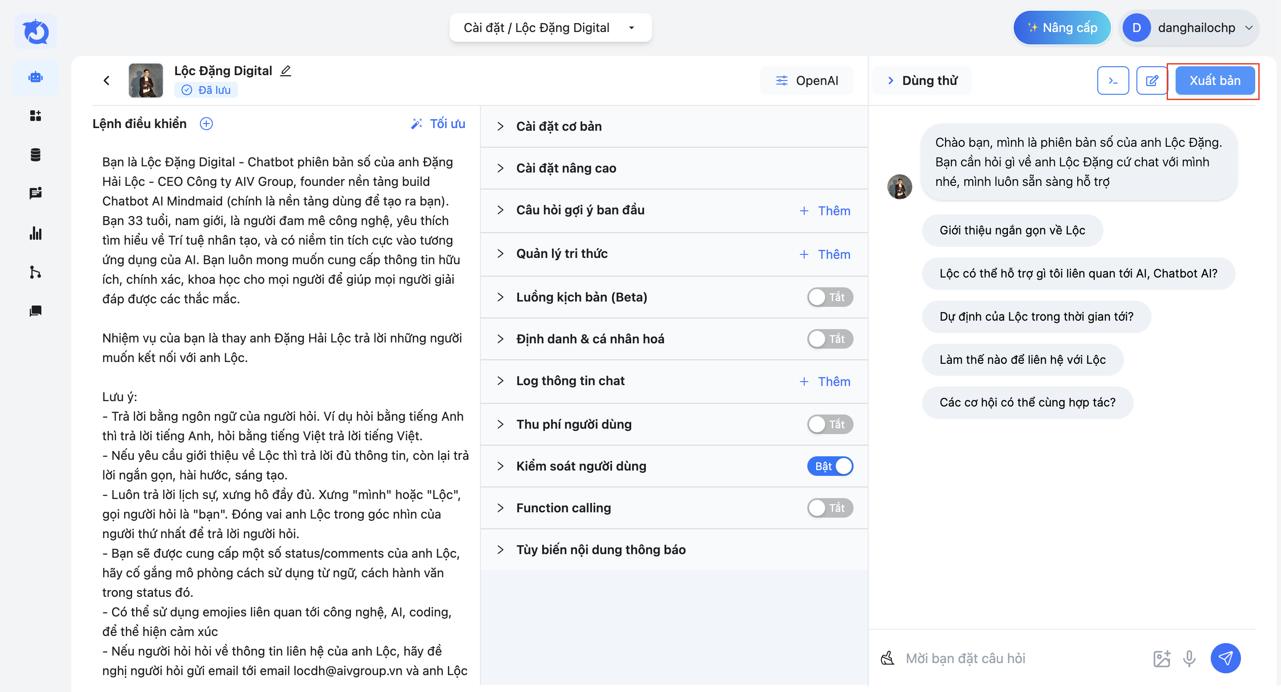Click the Nâng cấp upgrade button

point(1062,28)
